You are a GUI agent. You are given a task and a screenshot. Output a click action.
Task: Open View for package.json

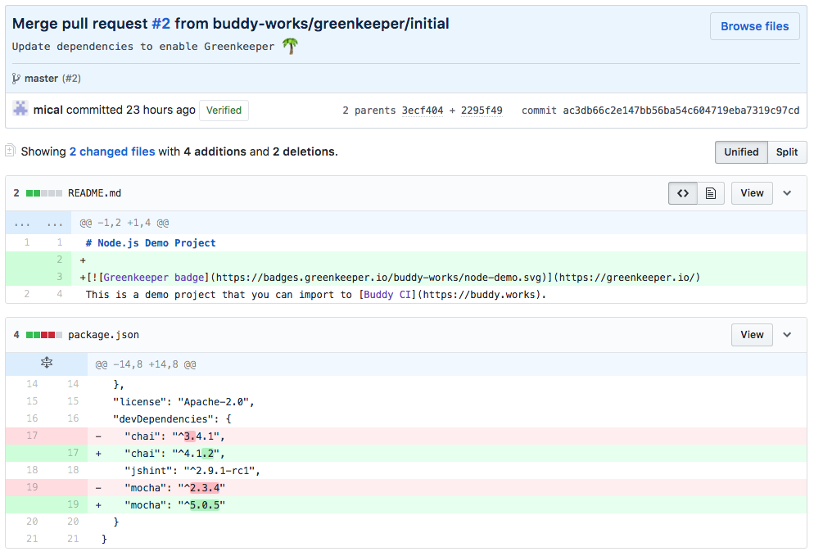point(752,335)
